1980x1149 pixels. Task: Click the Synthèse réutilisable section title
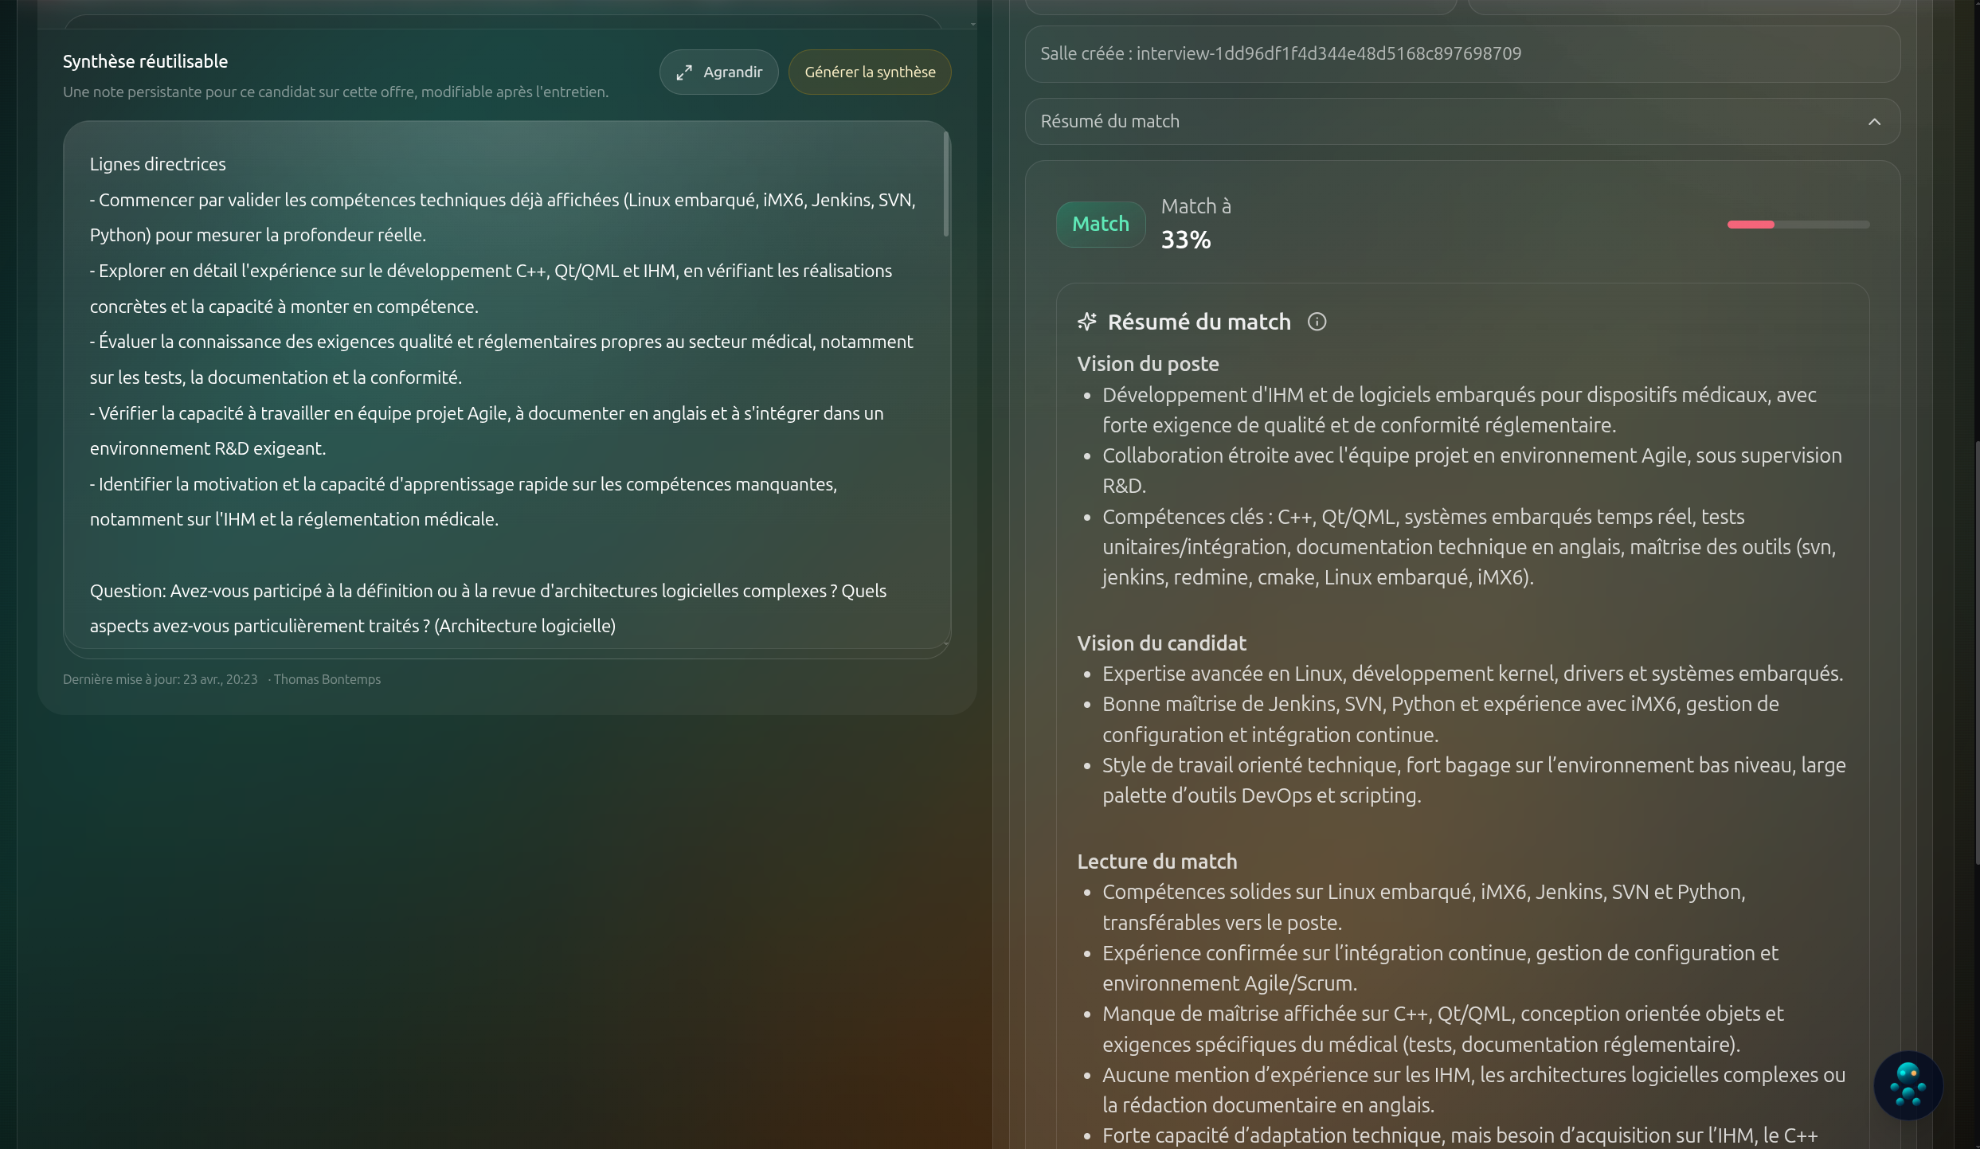[145, 61]
